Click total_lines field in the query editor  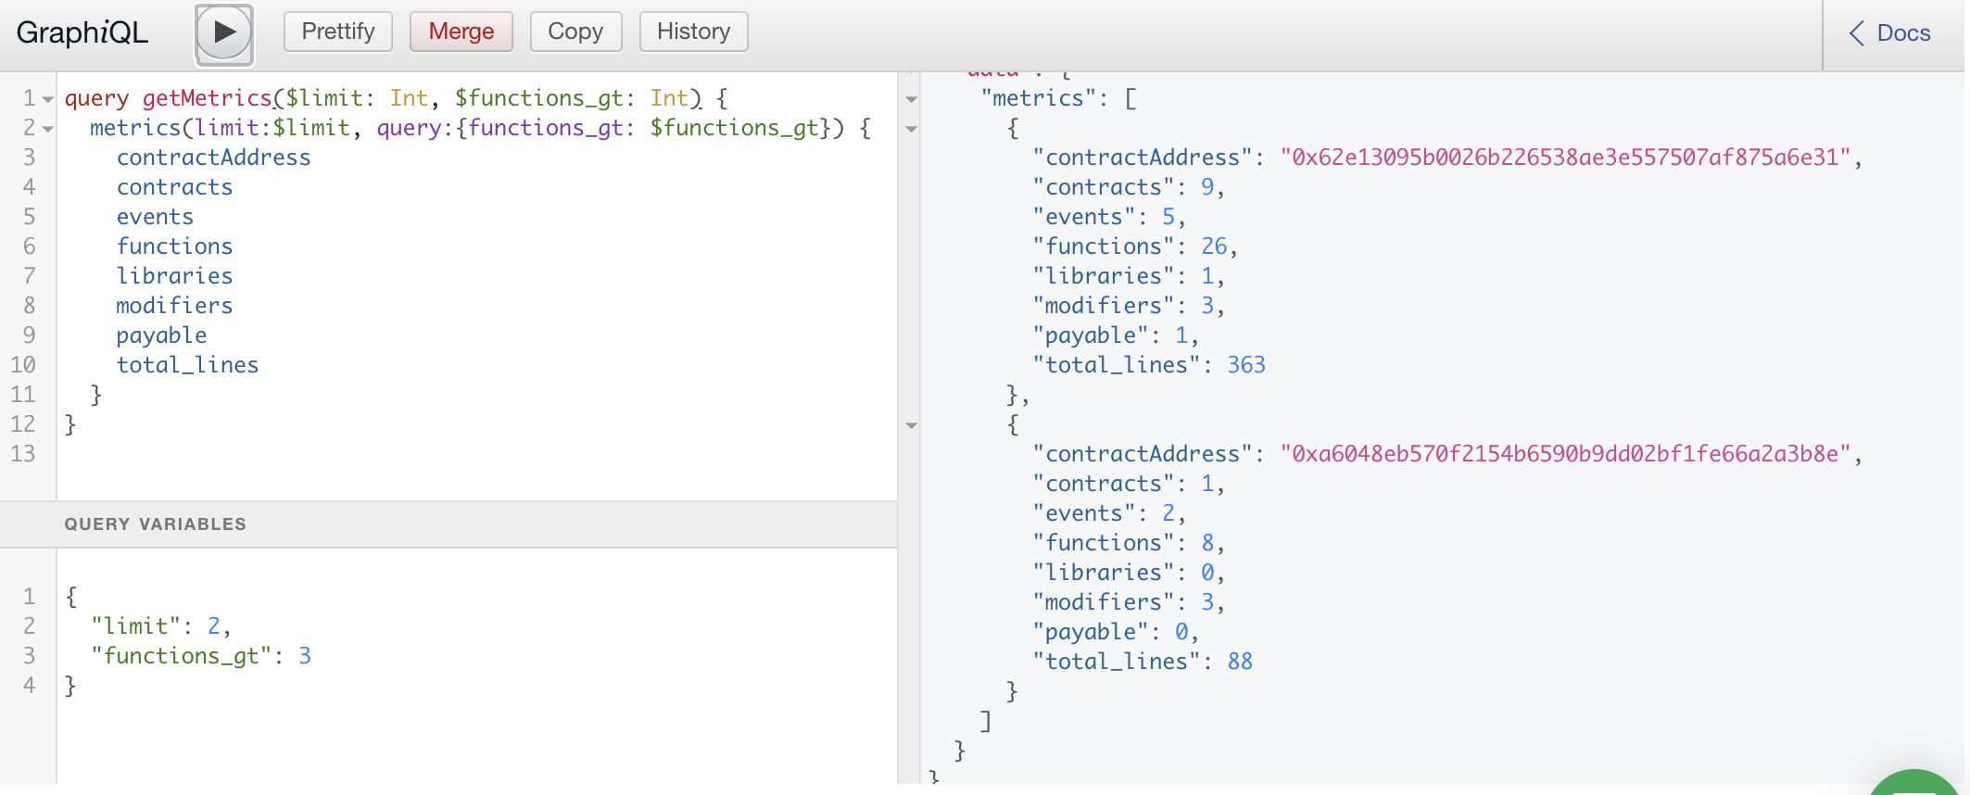pos(187,365)
